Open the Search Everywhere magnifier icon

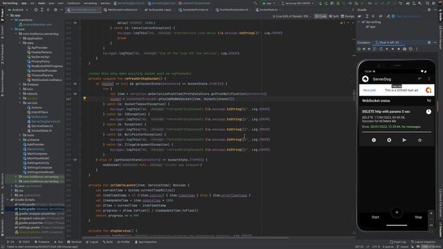point(427,3)
